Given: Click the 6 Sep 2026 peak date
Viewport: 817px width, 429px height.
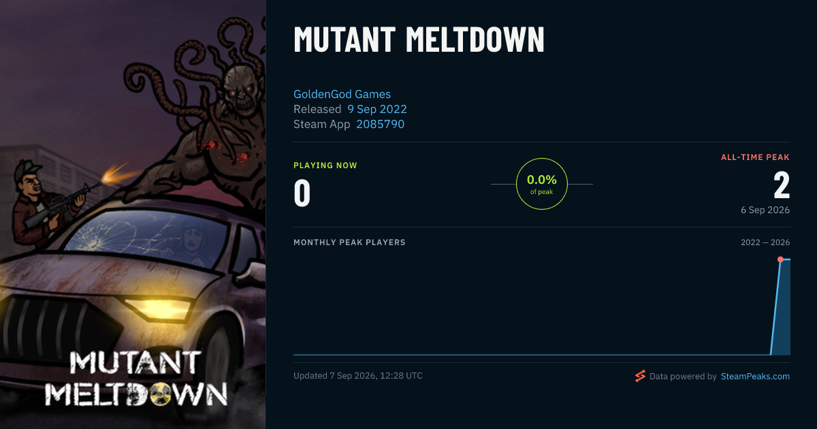Looking at the screenshot, I should (765, 210).
